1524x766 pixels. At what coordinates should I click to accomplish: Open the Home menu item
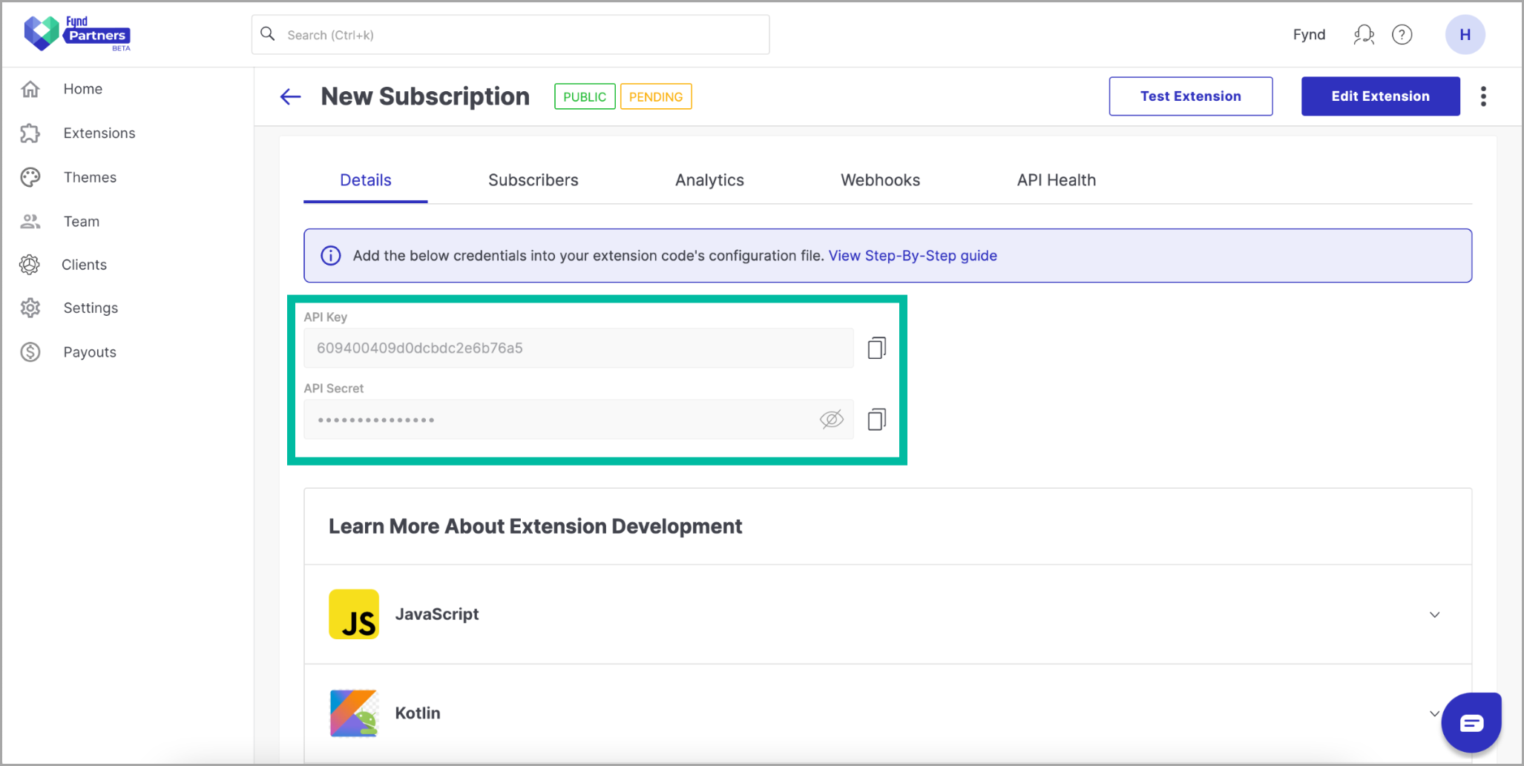(x=82, y=89)
